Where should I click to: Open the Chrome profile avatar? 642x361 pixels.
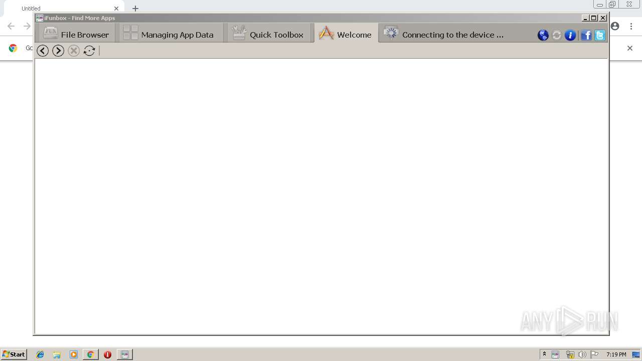615,26
